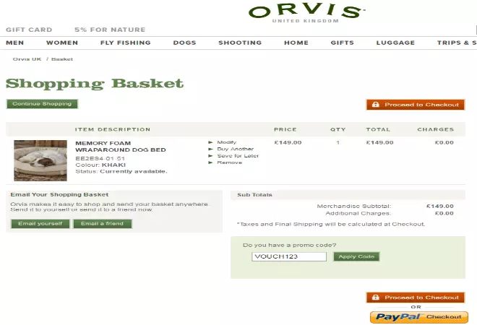
Task: Go to Orvis UK breadcrumb
Action: click(27, 59)
